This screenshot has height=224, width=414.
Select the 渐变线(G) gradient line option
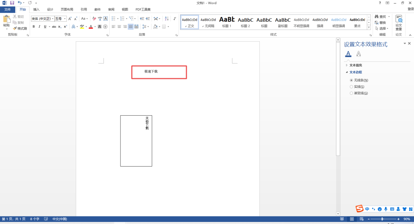click(x=351, y=93)
